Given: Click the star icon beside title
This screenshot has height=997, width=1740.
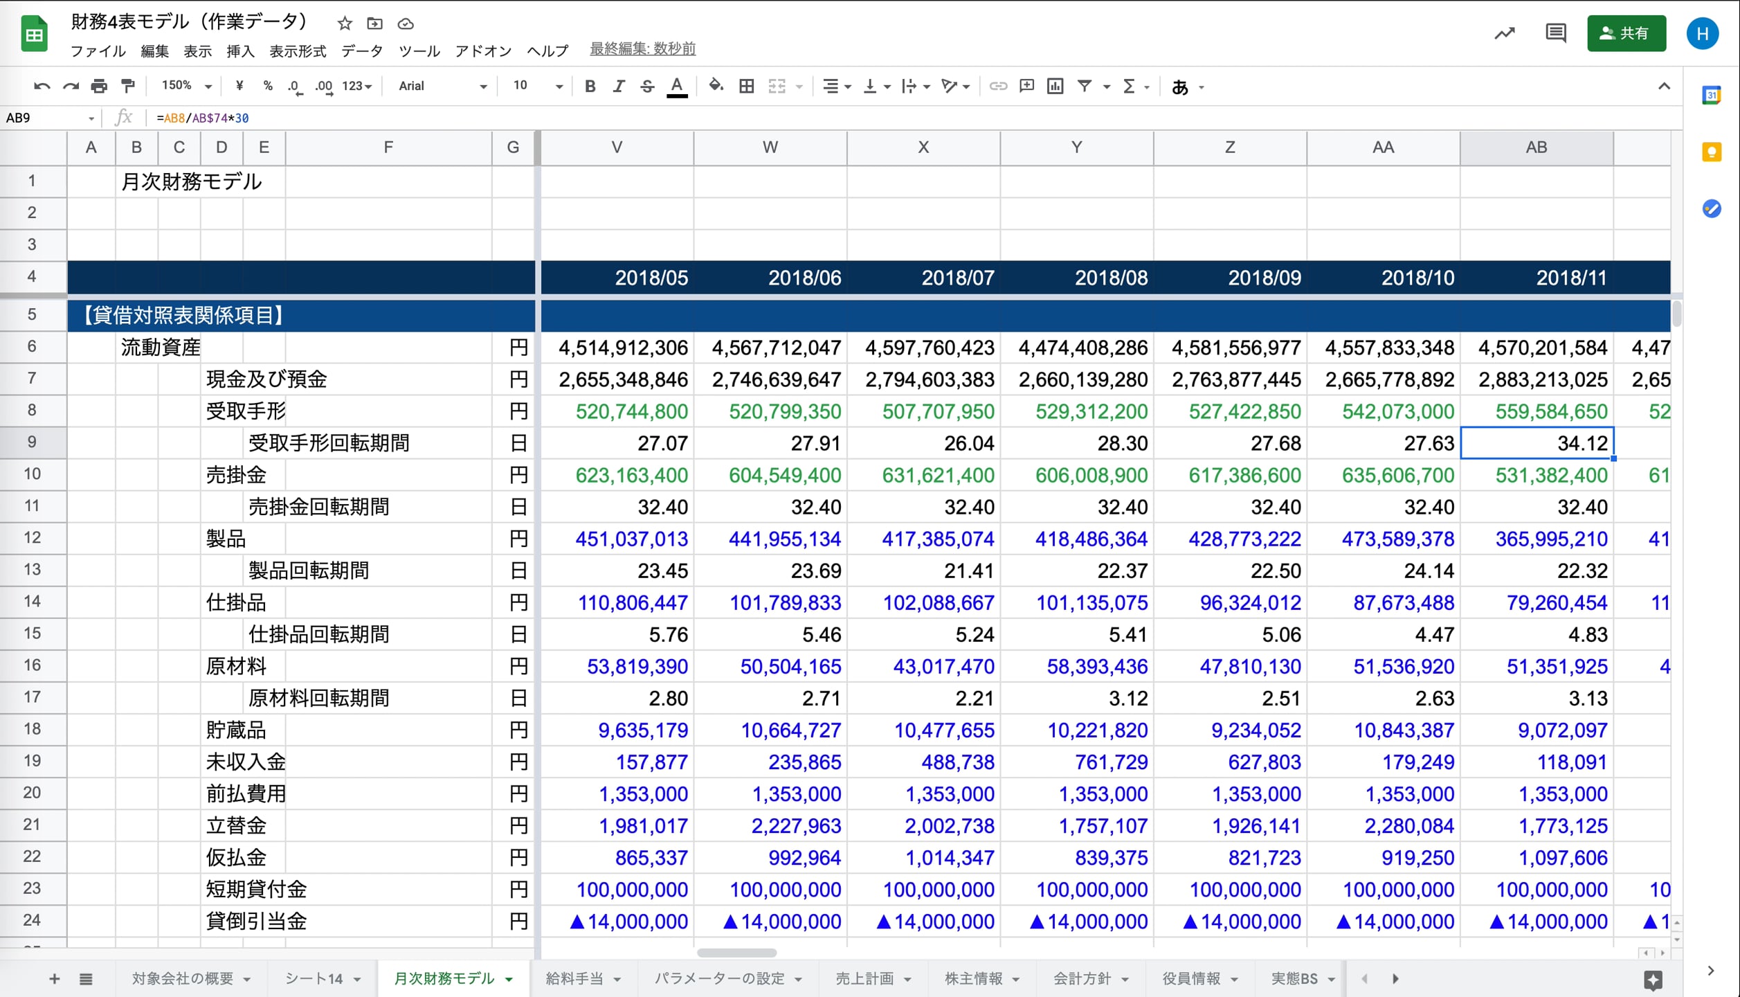Looking at the screenshot, I should 345,24.
